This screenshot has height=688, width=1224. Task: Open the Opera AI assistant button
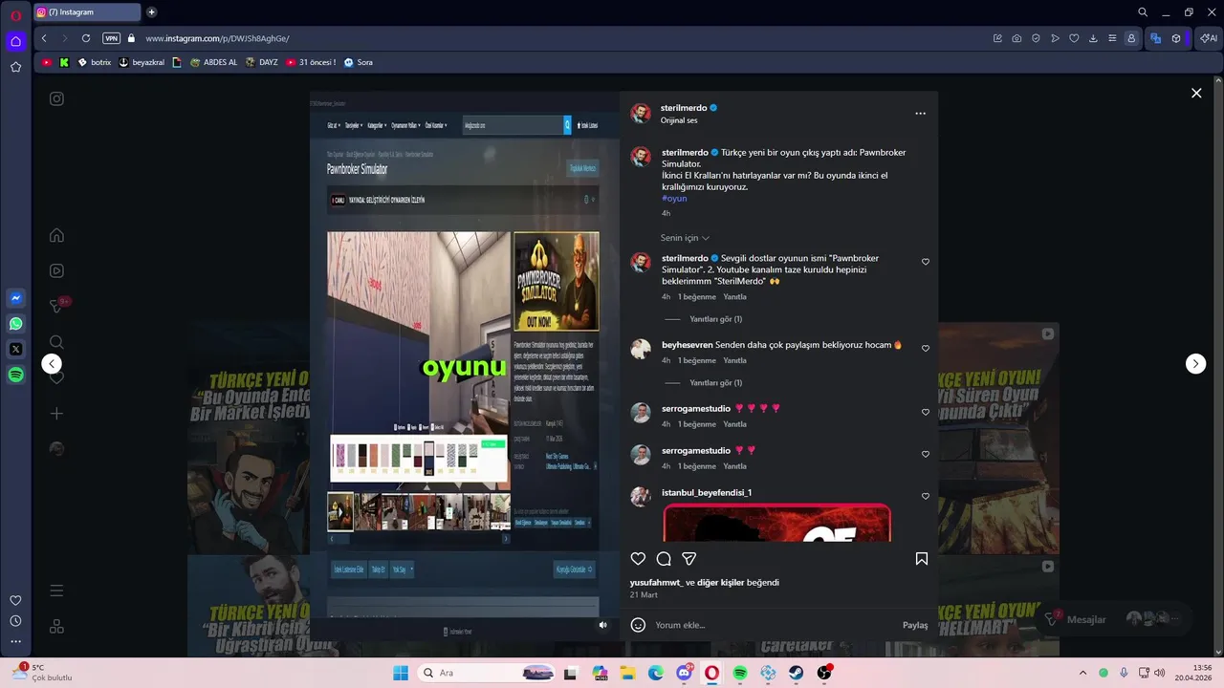click(1208, 38)
